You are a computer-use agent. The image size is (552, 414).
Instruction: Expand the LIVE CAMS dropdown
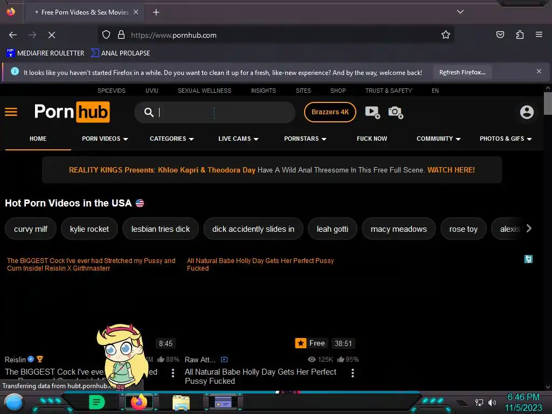click(x=238, y=139)
